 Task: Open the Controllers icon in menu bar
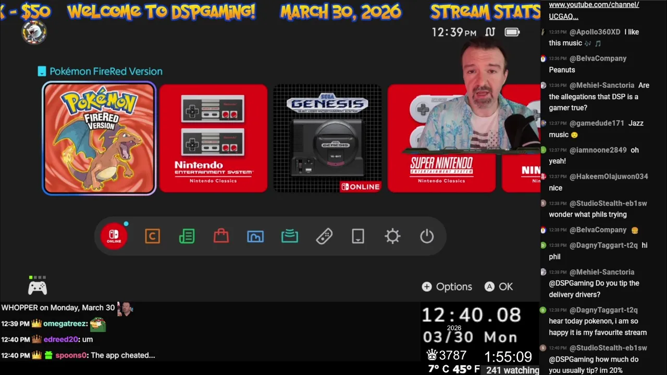point(324,236)
